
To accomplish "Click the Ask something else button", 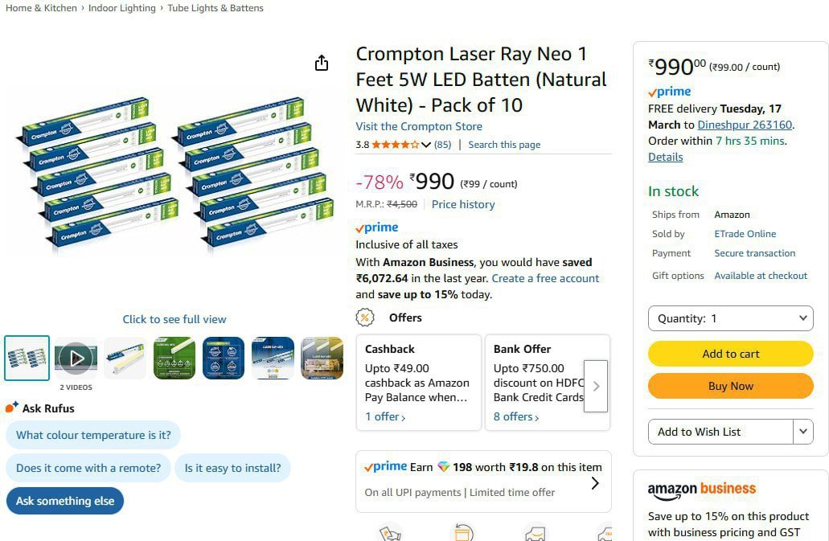I will tap(65, 501).
